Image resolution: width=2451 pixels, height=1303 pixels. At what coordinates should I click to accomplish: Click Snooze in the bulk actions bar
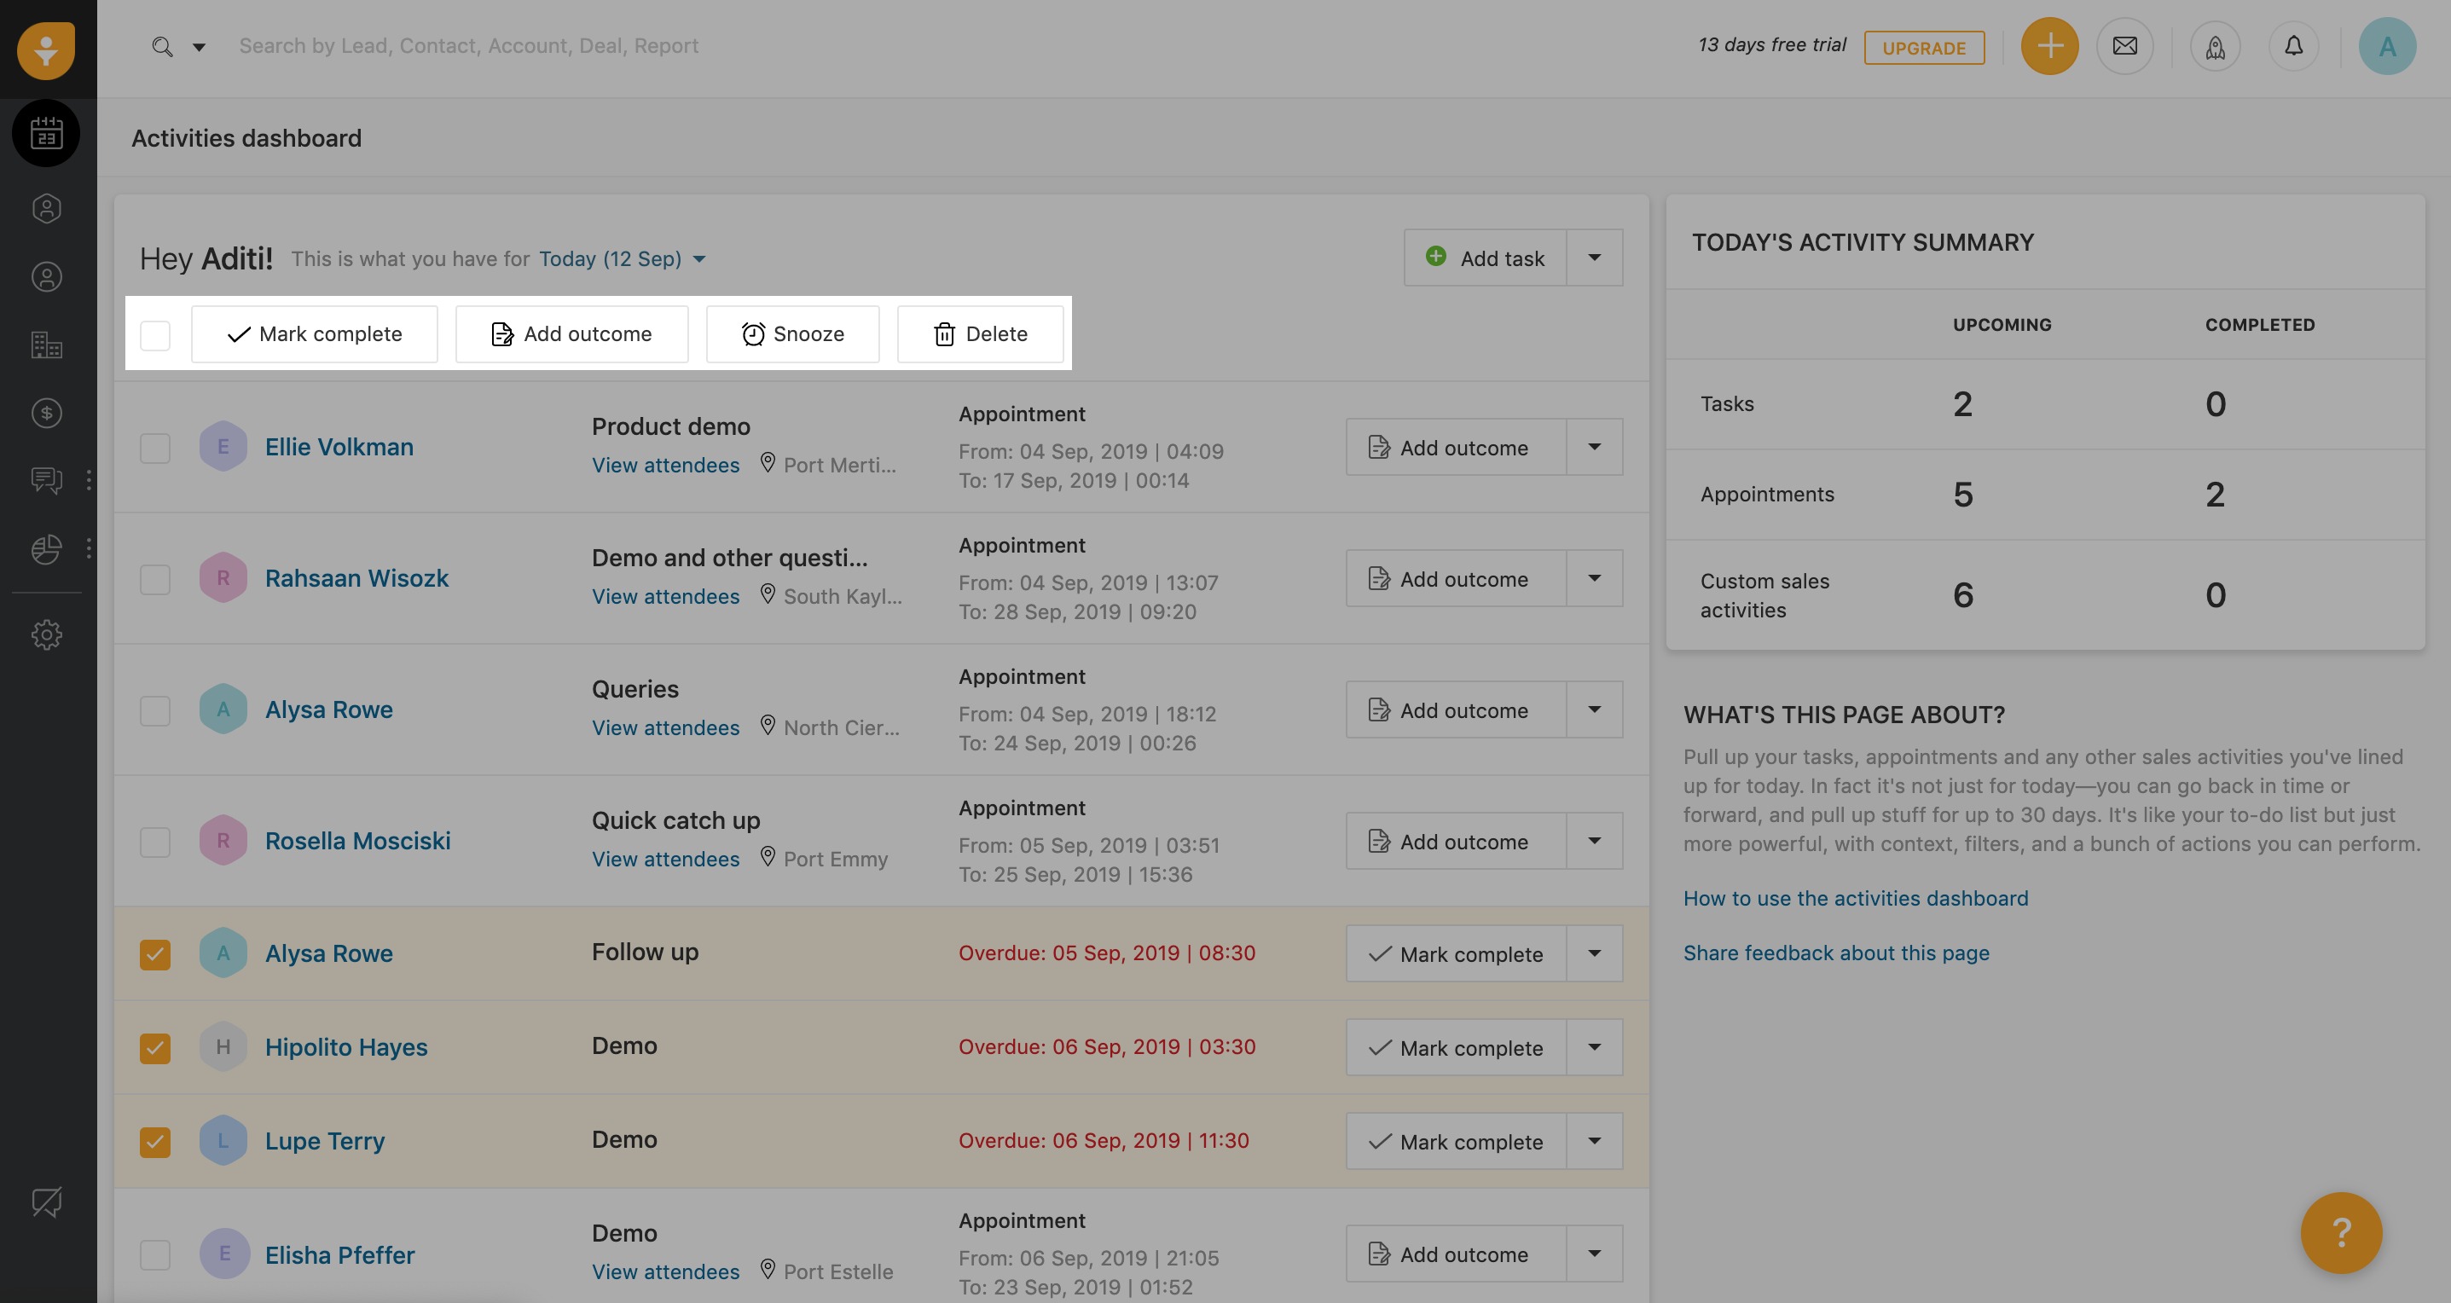click(x=792, y=333)
